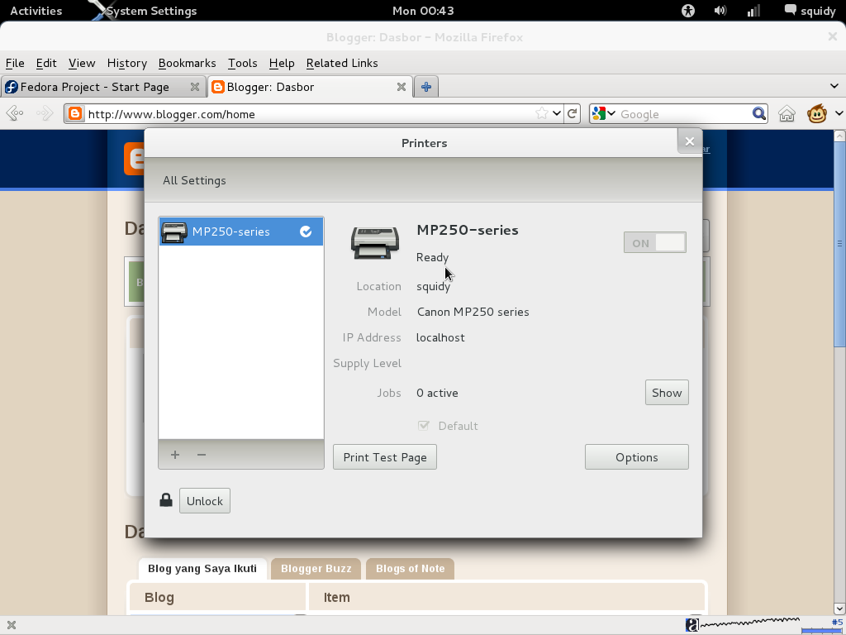Click the Blogger favicon in address bar
Image resolution: width=846 pixels, height=635 pixels.
pos(75,114)
